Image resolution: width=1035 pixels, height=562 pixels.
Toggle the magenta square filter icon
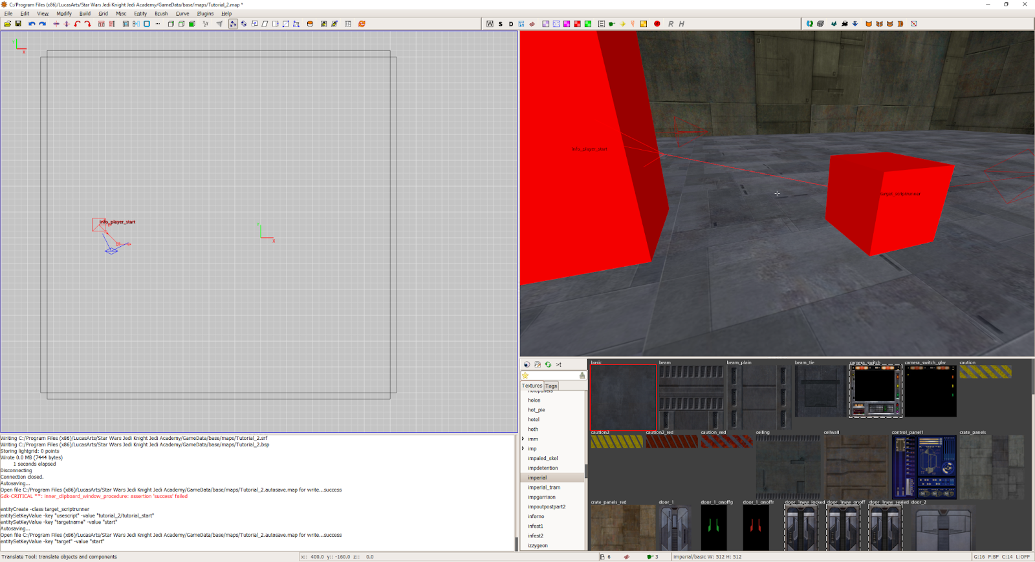coord(567,24)
